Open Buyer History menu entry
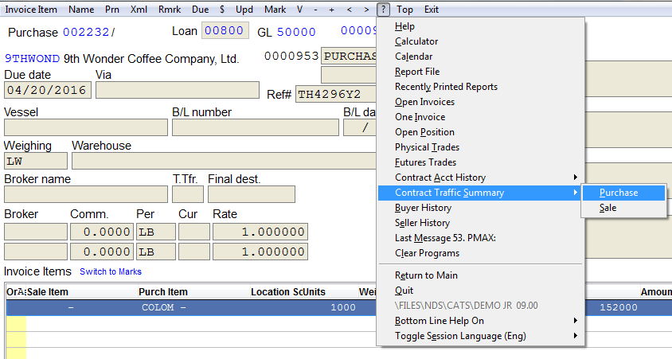Screen dimensions: 672x359 pyautogui.click(x=480, y=208)
